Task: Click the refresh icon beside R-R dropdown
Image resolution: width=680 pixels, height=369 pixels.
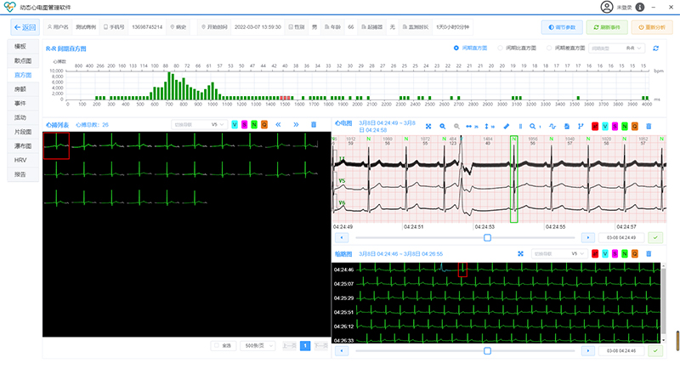Action: tap(655, 48)
